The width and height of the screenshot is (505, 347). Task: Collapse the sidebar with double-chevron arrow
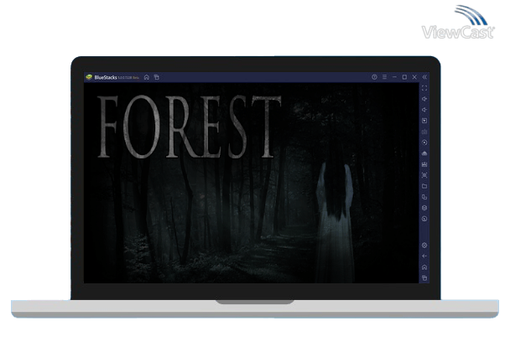point(424,77)
